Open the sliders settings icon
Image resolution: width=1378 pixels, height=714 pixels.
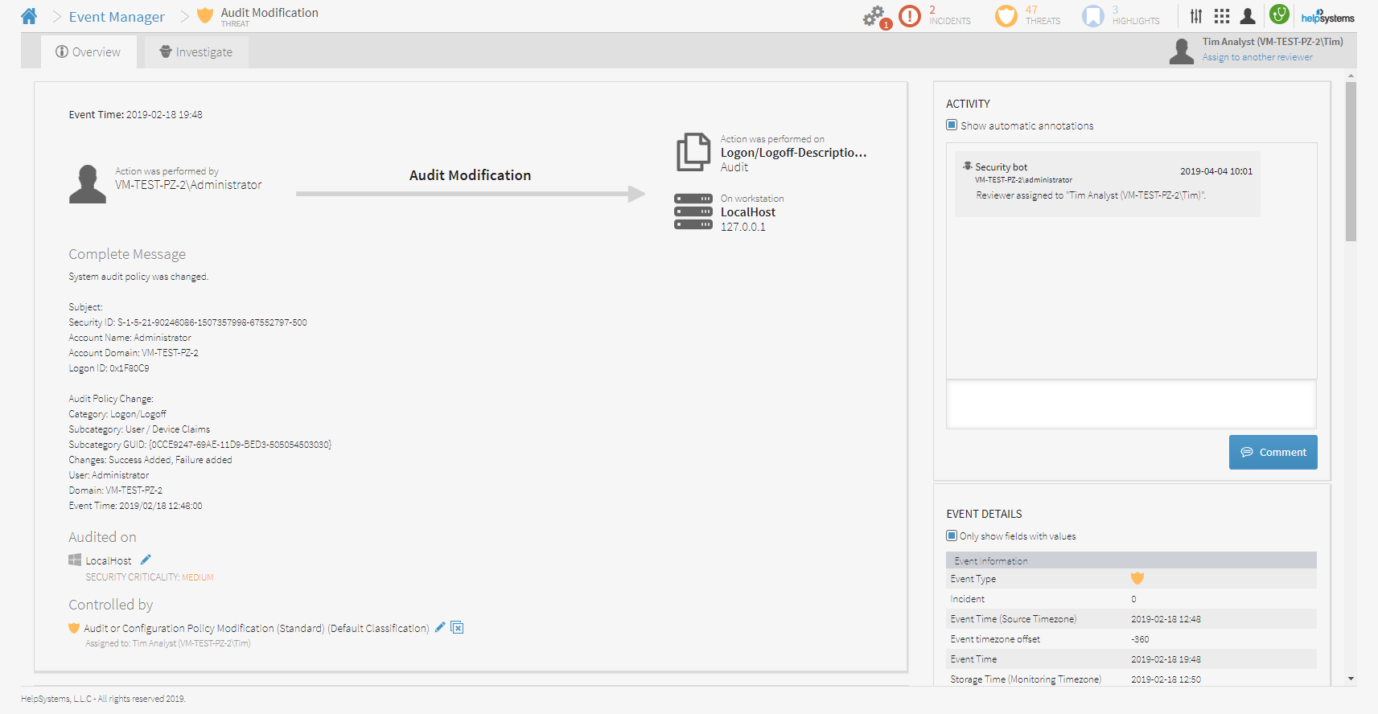1196,16
